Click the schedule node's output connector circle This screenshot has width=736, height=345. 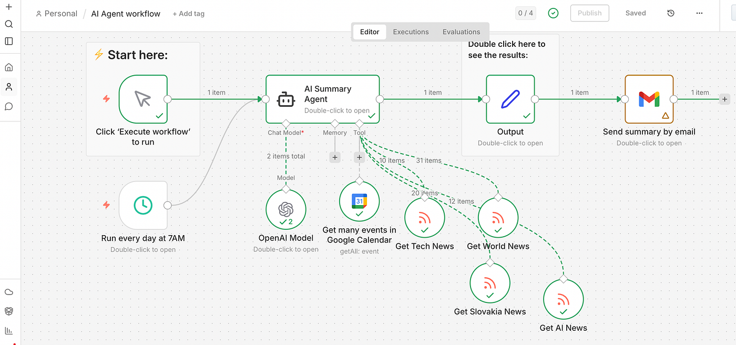pos(168,205)
